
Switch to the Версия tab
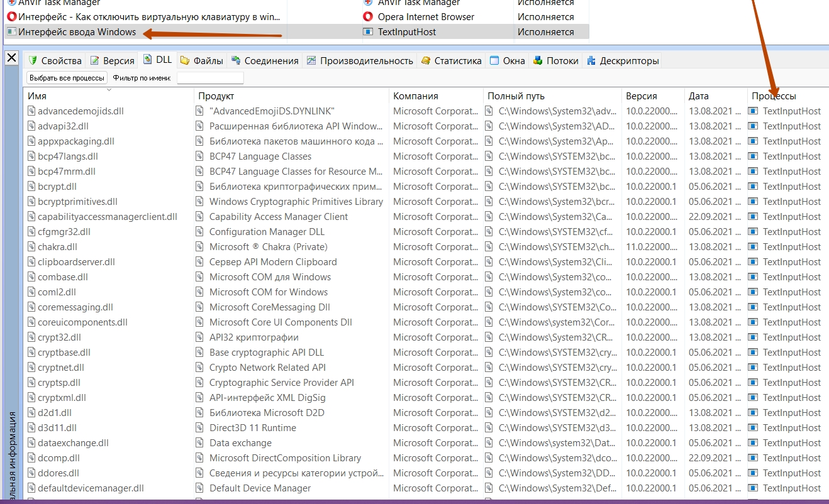pyautogui.click(x=113, y=60)
